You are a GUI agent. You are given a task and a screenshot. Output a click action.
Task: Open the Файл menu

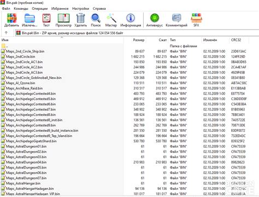point(6,9)
